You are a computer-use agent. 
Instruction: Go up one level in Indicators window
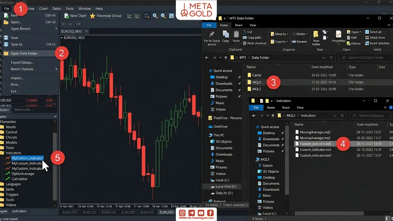click(x=273, y=116)
